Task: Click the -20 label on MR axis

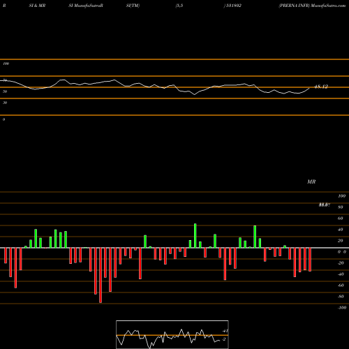Action: tap(341, 263)
